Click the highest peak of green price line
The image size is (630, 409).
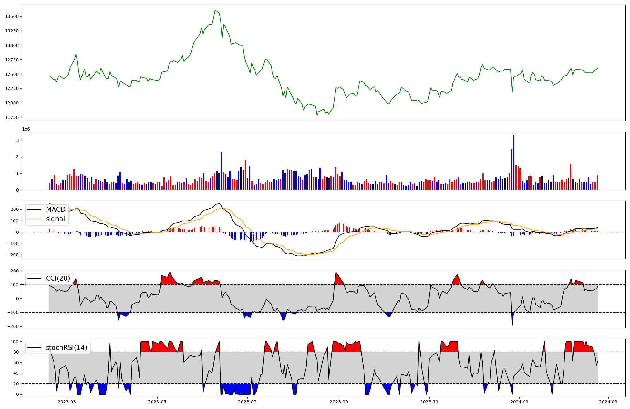215,10
